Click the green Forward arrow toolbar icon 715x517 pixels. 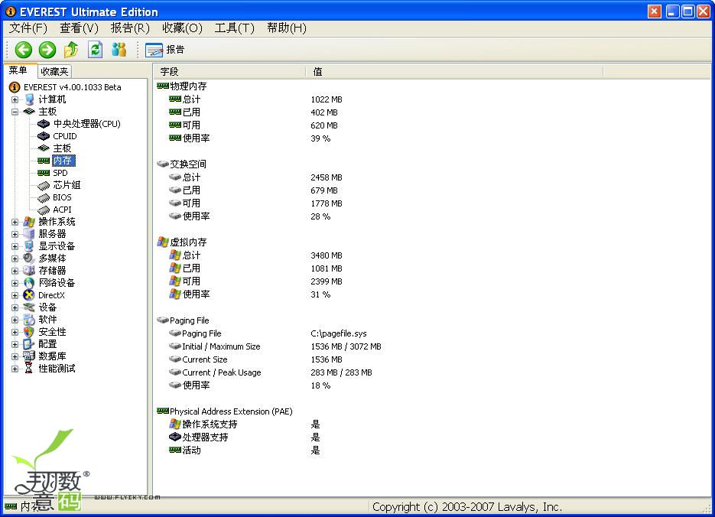[47, 50]
